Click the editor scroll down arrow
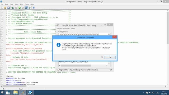 [x=167, y=84]
